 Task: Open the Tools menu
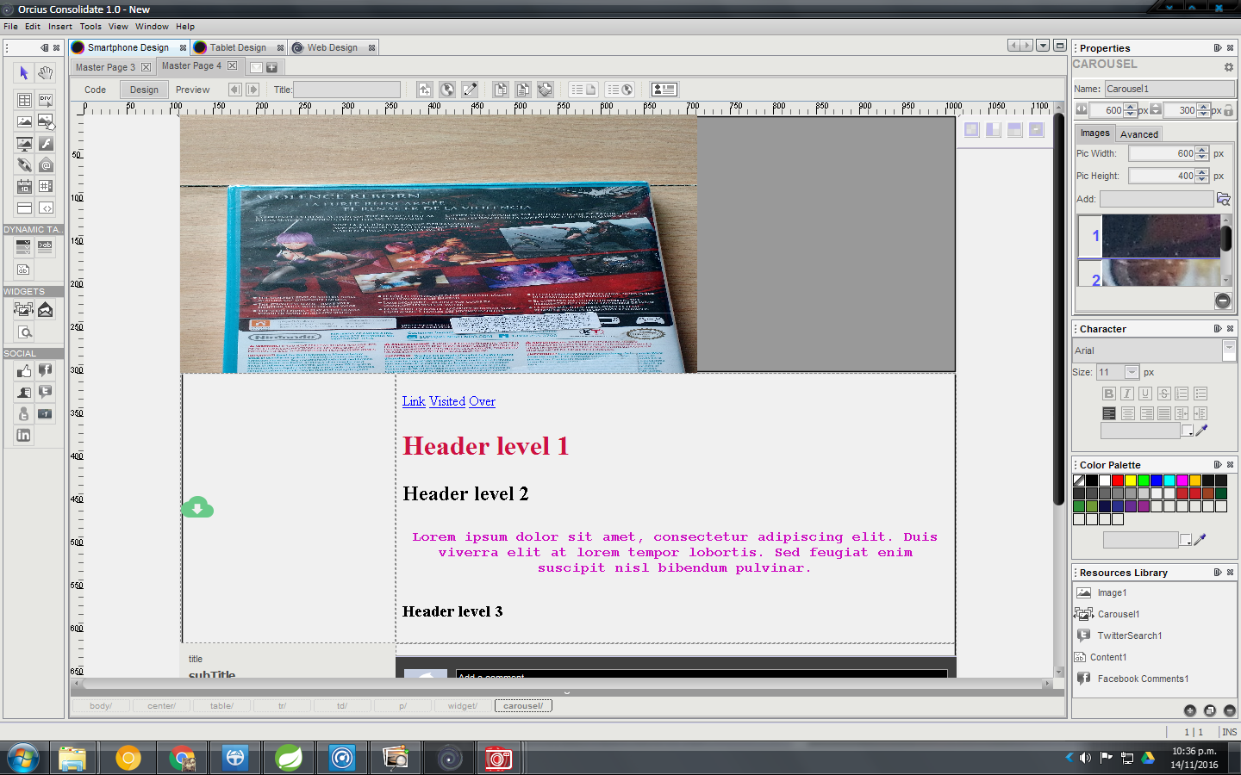click(90, 27)
